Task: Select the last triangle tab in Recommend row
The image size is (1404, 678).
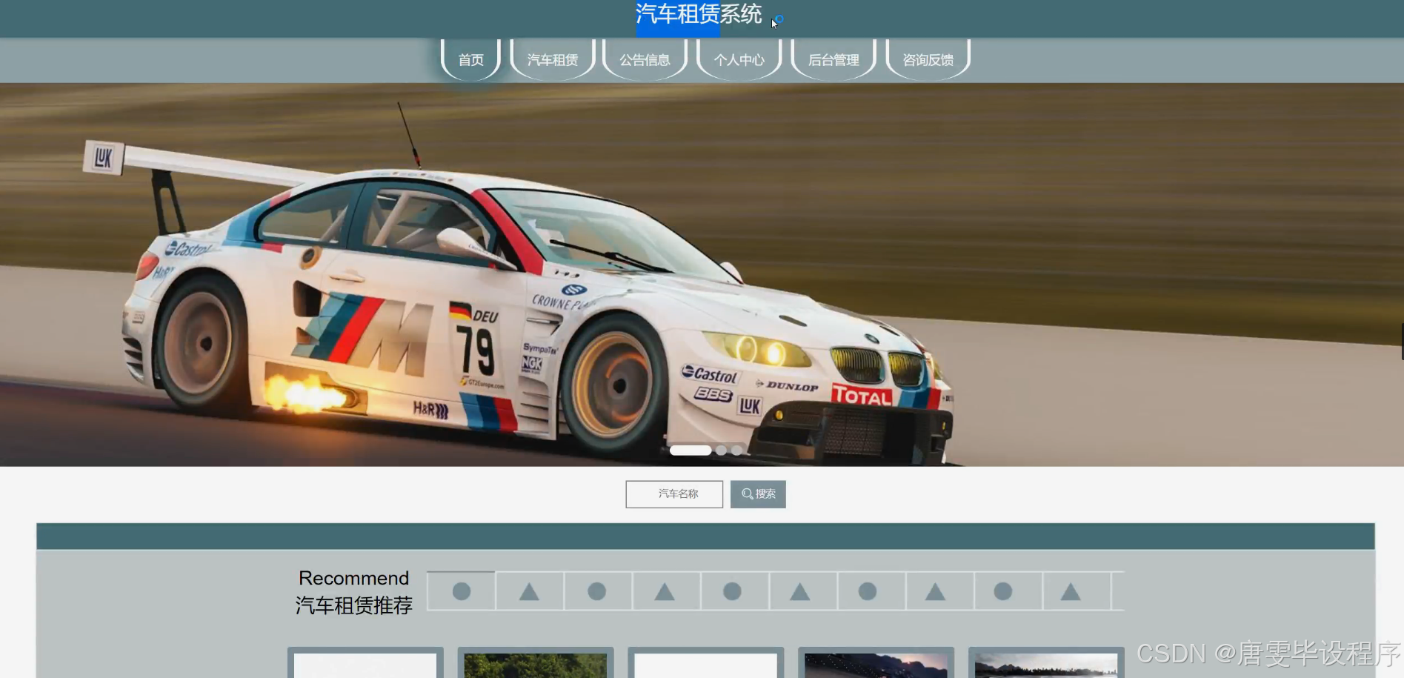Action: (1071, 591)
